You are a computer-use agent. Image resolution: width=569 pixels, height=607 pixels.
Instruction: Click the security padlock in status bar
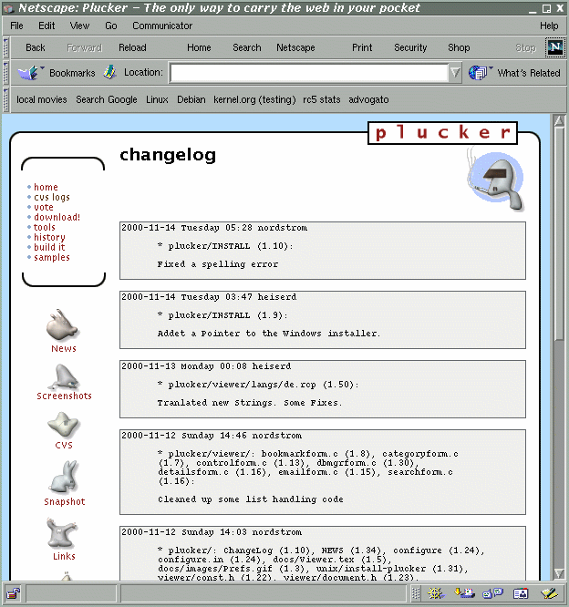coord(13,593)
